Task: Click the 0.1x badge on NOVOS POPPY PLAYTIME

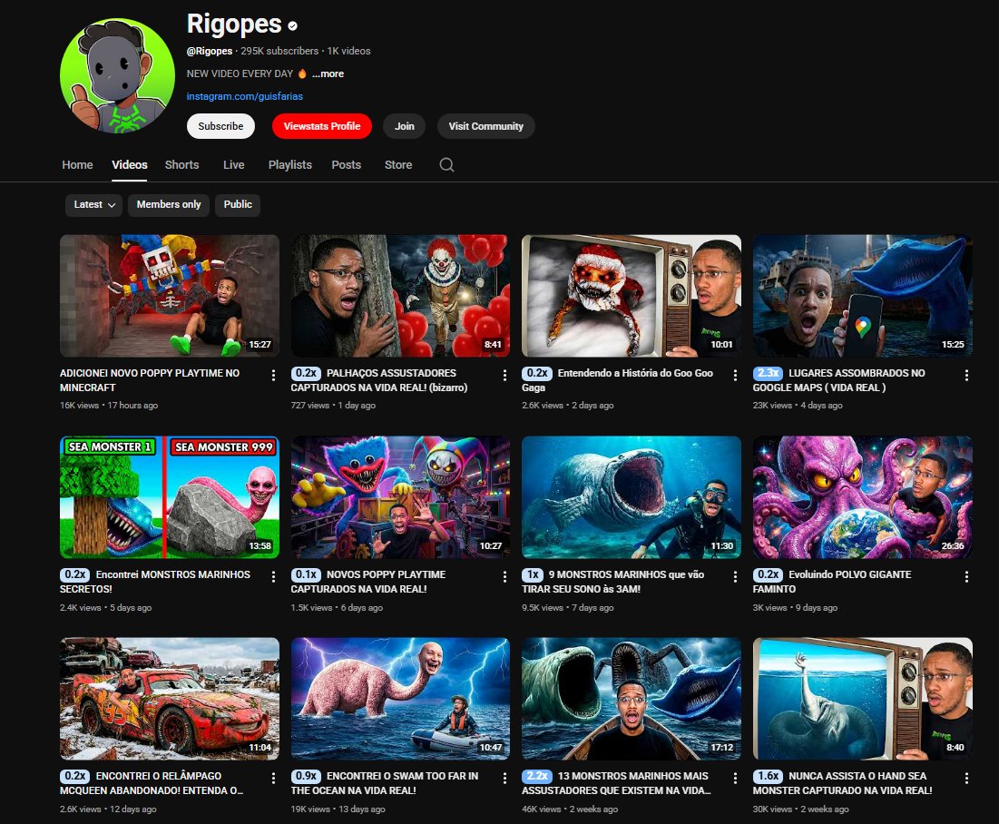Action: 306,574
